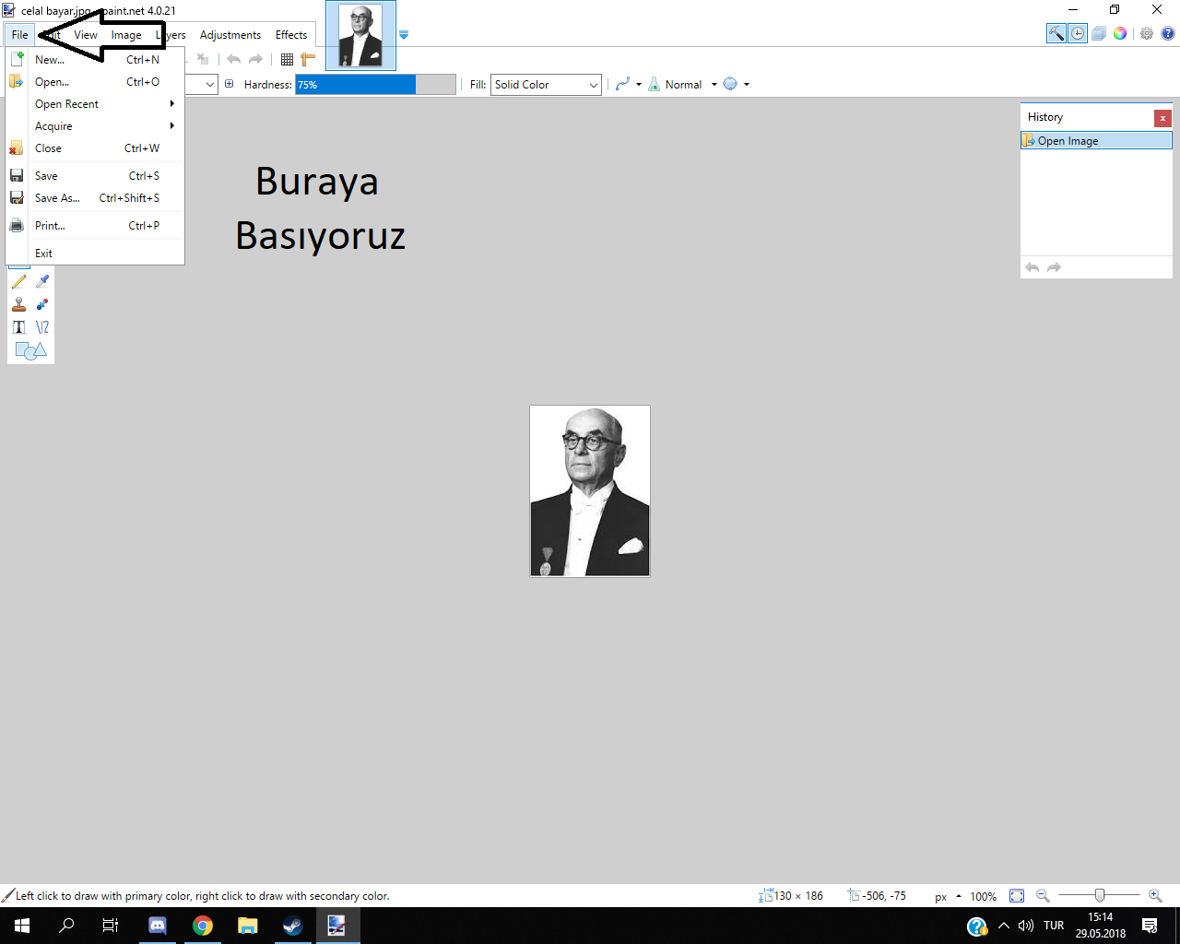
Task: Open the blue Help question mark icon
Action: coord(1168,33)
